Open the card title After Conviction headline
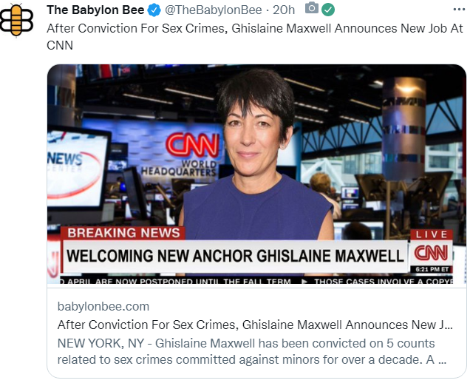Viewport: 470px width, 383px height. [255, 325]
